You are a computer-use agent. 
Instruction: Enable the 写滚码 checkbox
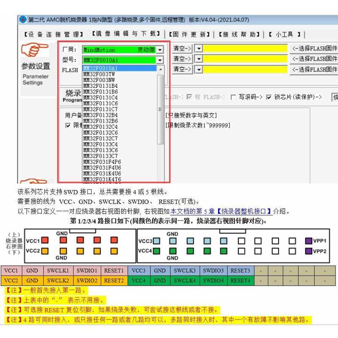[x=233, y=97]
